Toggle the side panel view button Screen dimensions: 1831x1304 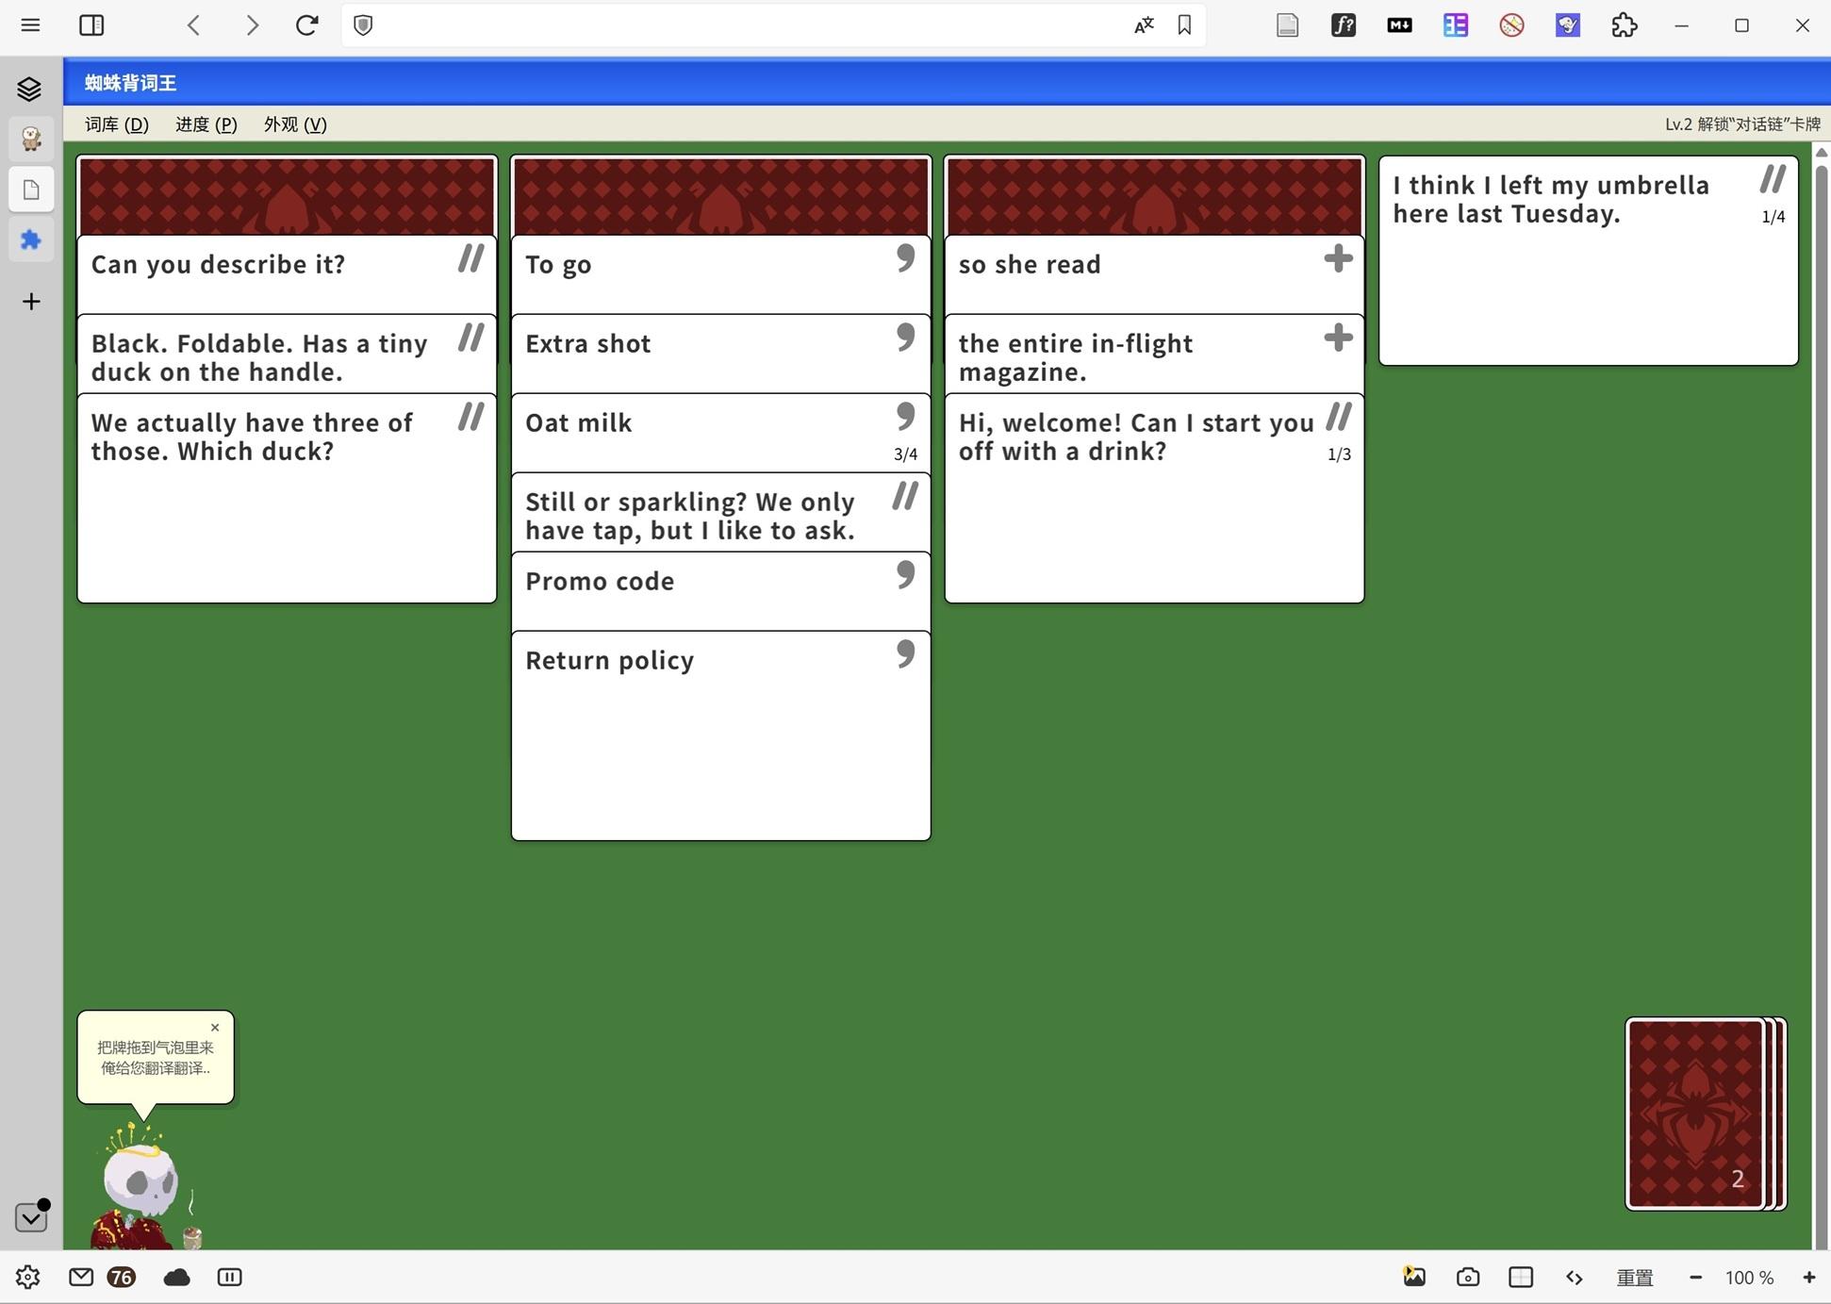[x=91, y=25]
